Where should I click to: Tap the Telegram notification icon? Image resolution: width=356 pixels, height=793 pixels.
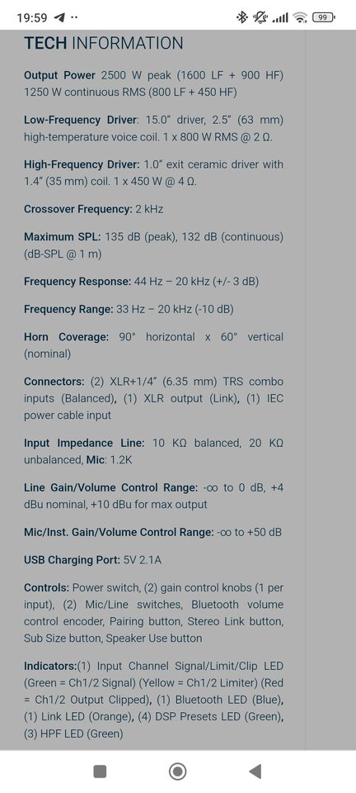tap(59, 17)
